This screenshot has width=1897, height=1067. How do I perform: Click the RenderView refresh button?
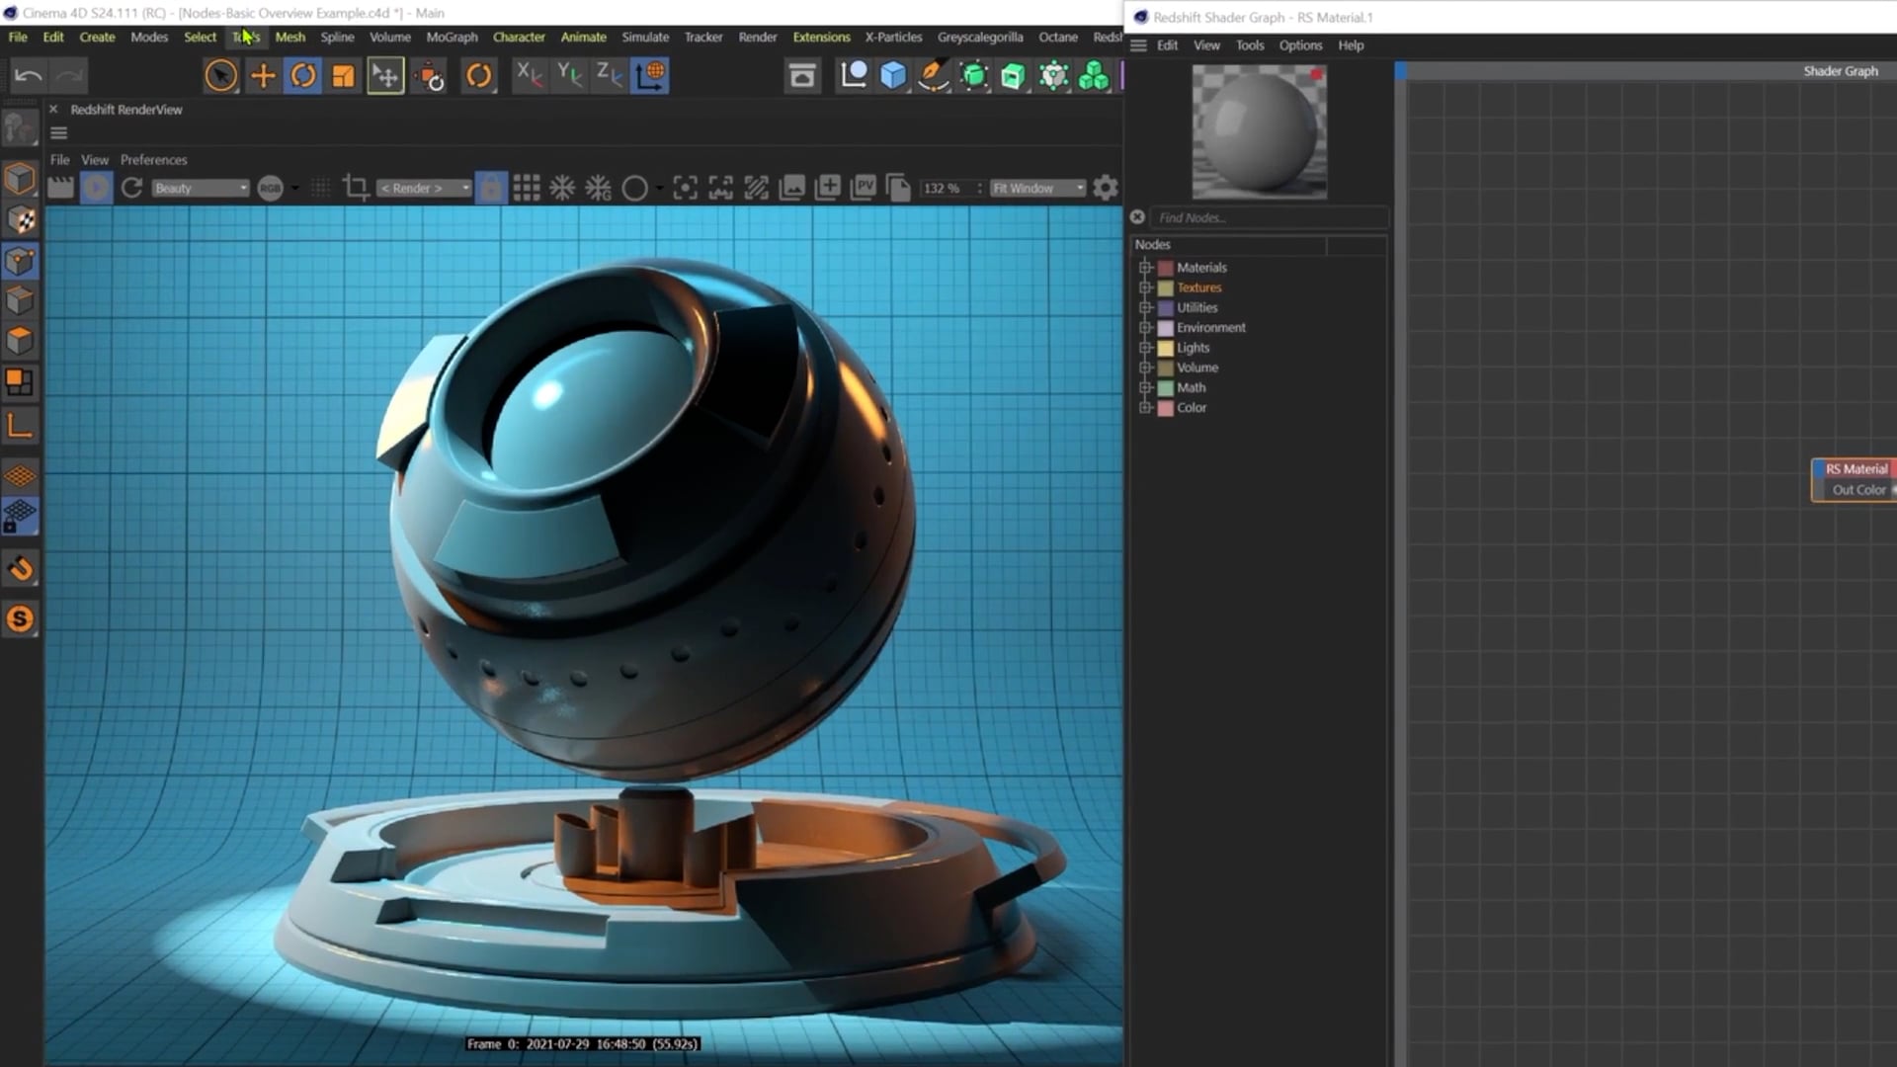point(131,188)
